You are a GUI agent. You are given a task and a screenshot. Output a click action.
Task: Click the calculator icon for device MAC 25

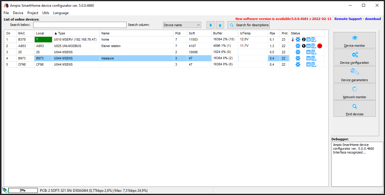pyautogui.click(x=309, y=52)
